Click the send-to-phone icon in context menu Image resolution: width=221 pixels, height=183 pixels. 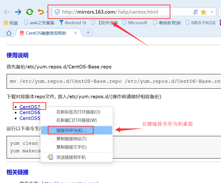point(50,157)
